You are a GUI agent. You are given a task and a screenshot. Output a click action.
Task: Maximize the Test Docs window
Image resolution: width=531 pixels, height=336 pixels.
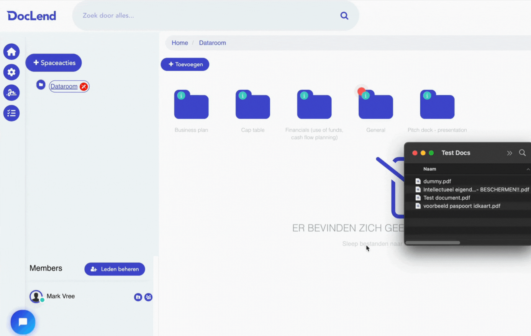431,153
